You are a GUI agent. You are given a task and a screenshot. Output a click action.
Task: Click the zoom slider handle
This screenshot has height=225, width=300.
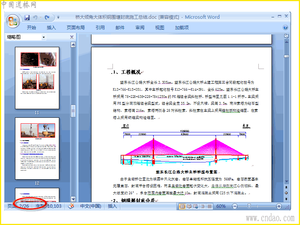249,206
